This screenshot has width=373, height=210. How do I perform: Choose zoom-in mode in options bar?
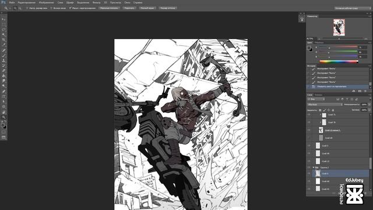(15, 8)
